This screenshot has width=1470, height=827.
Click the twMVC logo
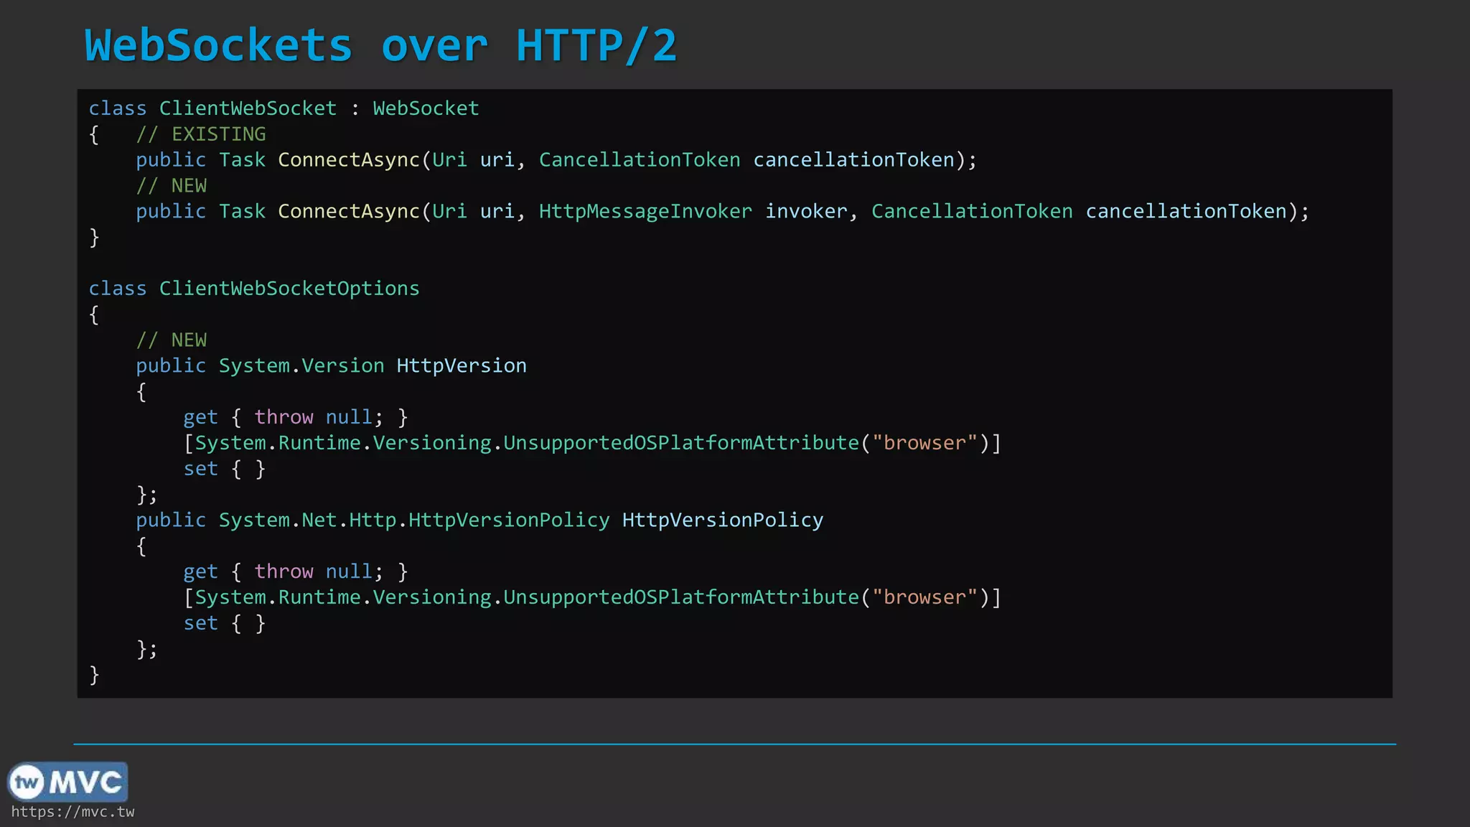pos(67,782)
